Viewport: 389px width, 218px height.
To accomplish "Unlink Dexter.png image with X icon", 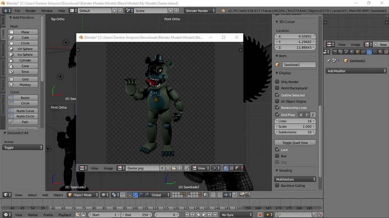I will coord(179,168).
